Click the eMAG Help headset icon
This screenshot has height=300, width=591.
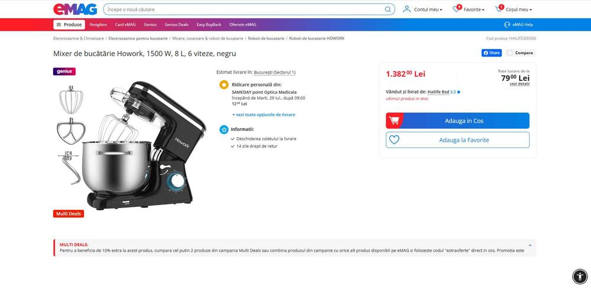[x=507, y=24]
